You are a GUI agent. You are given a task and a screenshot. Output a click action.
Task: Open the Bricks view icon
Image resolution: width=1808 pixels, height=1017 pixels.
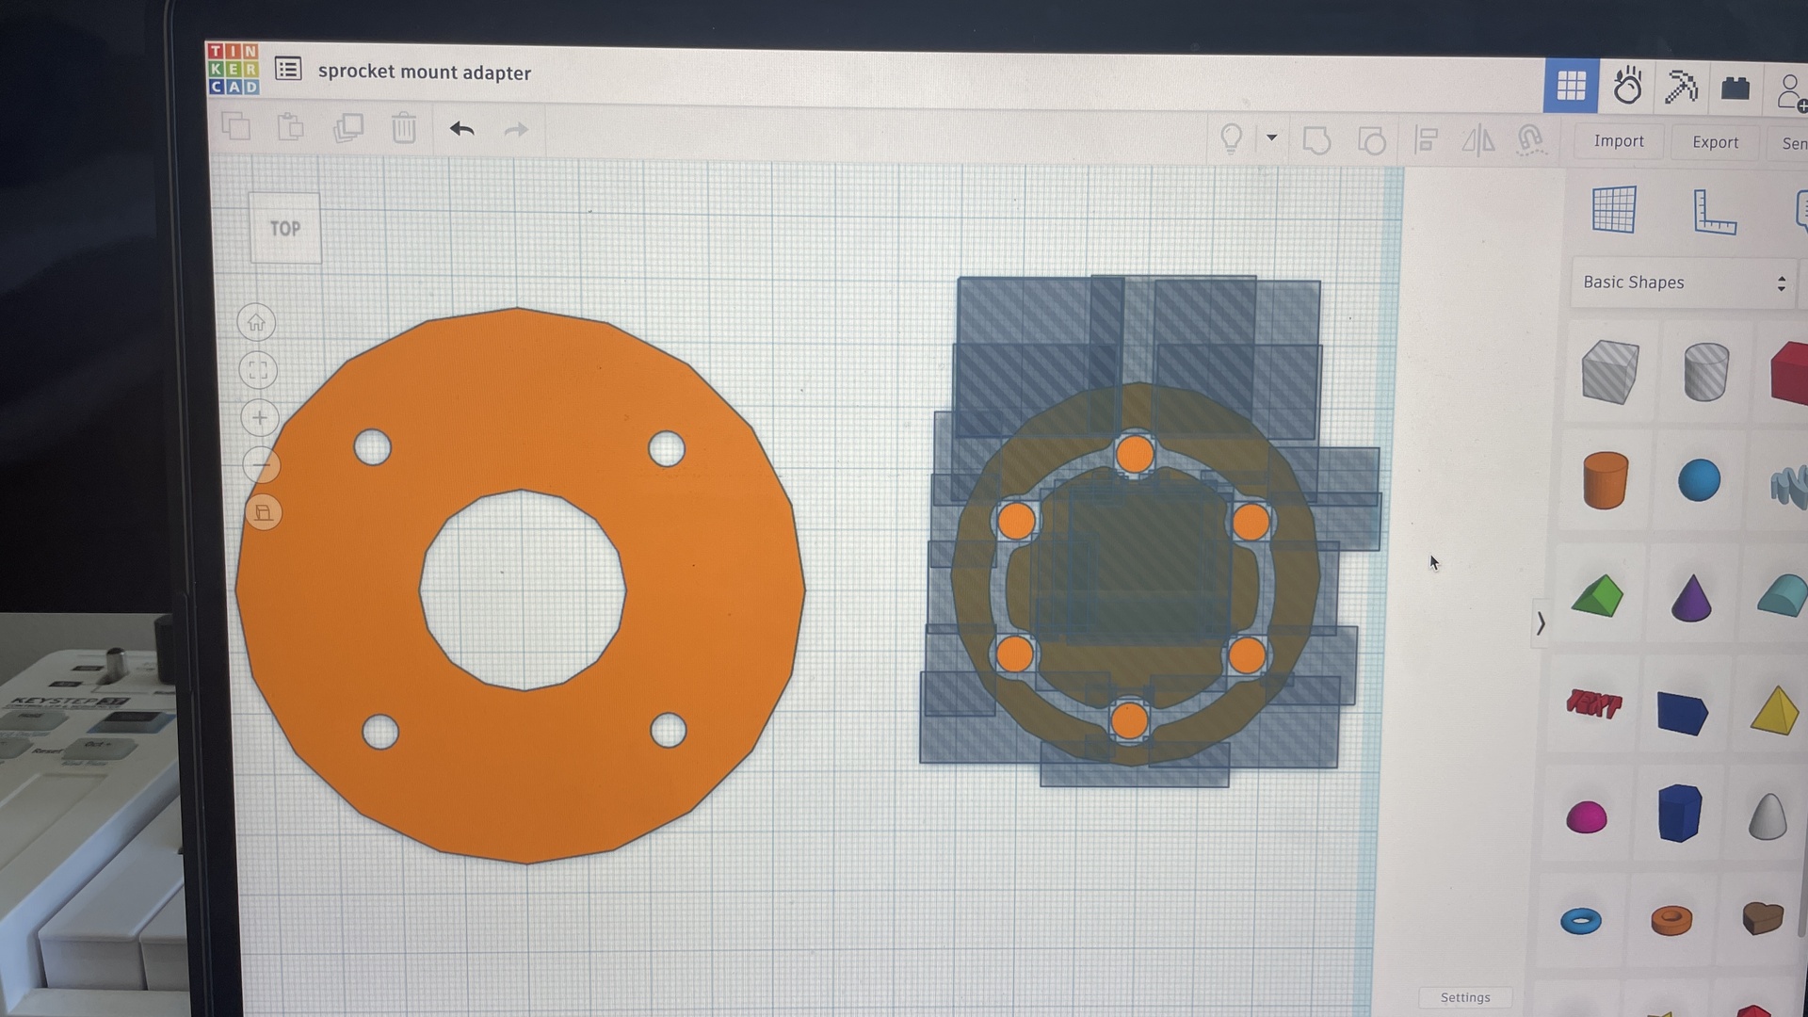tap(1735, 89)
